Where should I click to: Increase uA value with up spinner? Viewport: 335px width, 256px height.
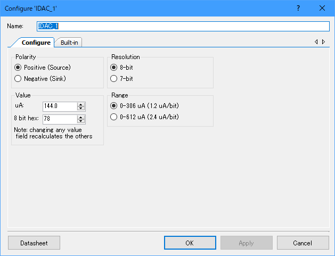tap(81, 104)
